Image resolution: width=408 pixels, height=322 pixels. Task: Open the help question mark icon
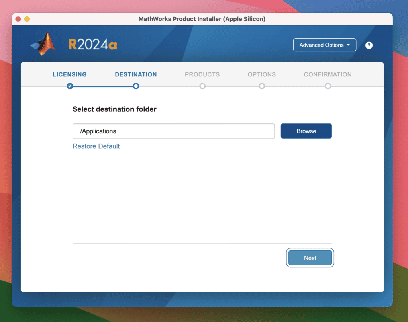[x=369, y=45]
